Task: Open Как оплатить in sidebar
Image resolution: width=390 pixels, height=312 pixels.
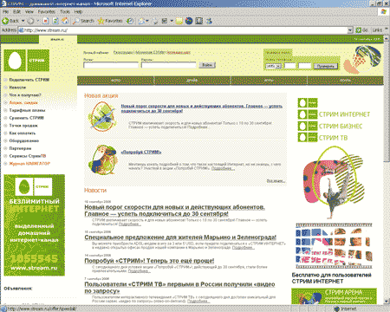Action: coord(23,133)
